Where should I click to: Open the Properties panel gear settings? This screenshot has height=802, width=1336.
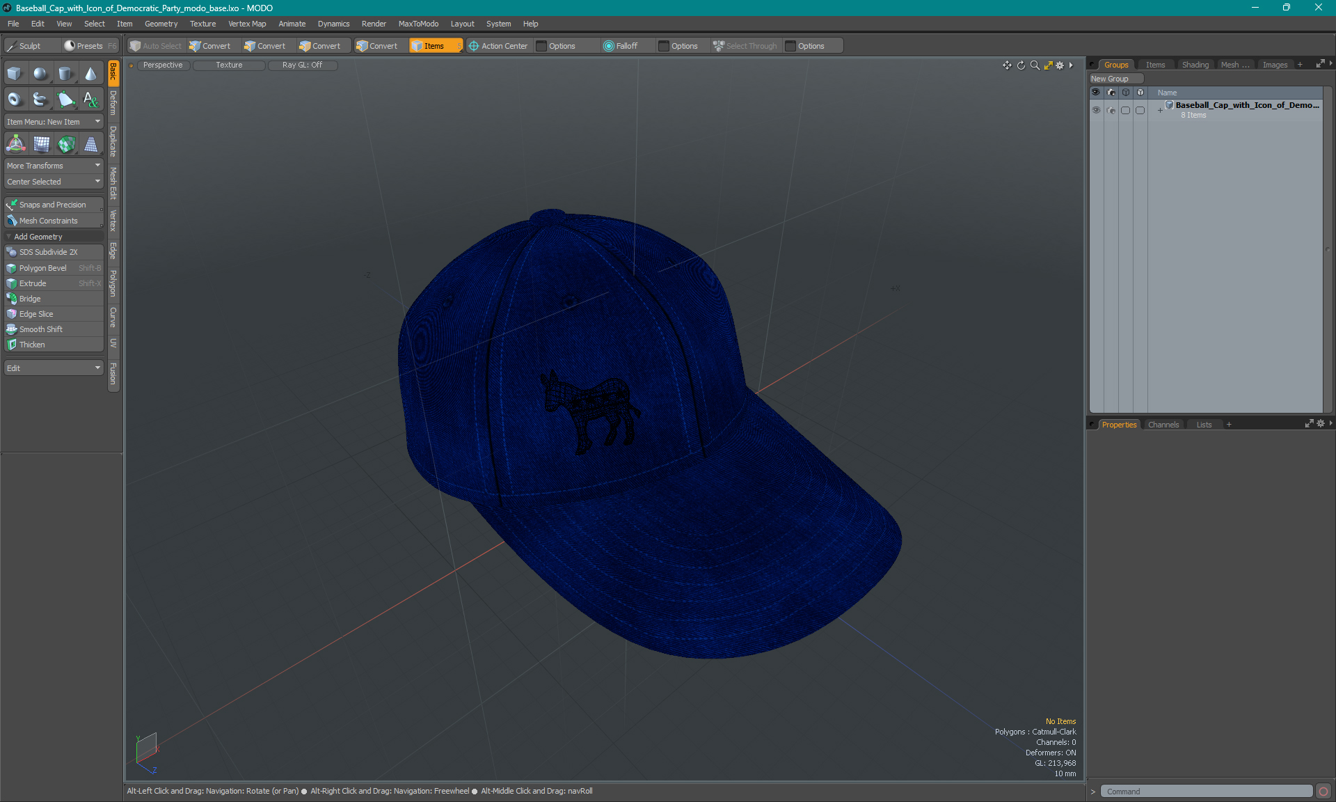tap(1321, 423)
